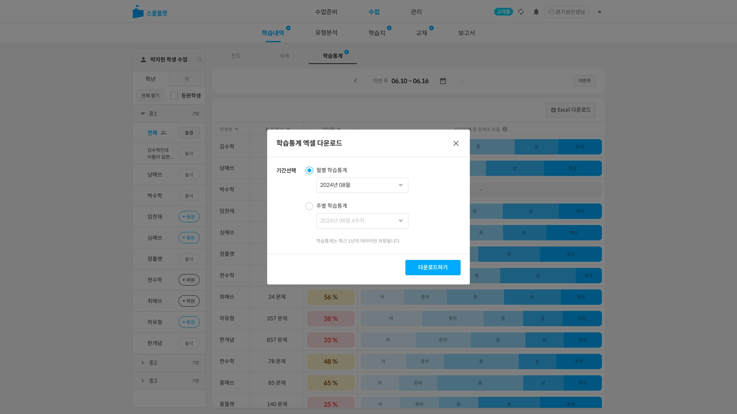The image size is (737, 414).
Task: Click the 다운로드하기 button
Action: point(433,268)
